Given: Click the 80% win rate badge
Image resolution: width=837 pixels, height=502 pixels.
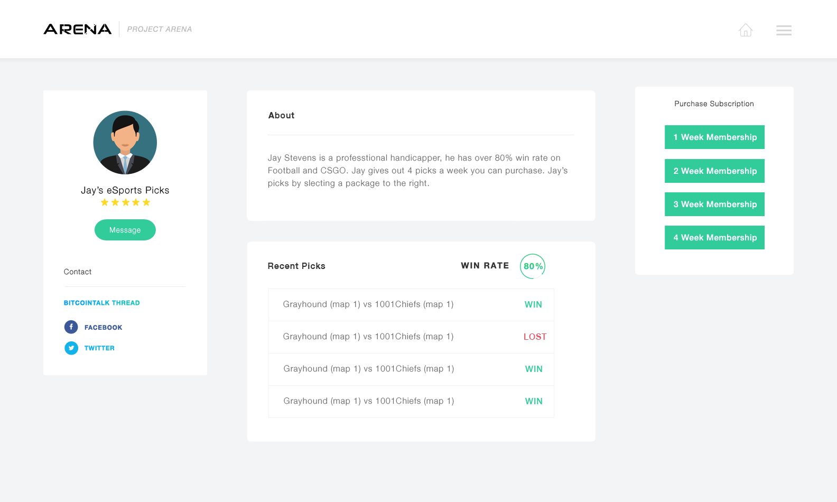Looking at the screenshot, I should (x=533, y=266).
